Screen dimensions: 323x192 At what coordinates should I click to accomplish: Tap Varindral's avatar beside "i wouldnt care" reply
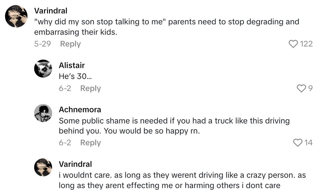[43, 167]
